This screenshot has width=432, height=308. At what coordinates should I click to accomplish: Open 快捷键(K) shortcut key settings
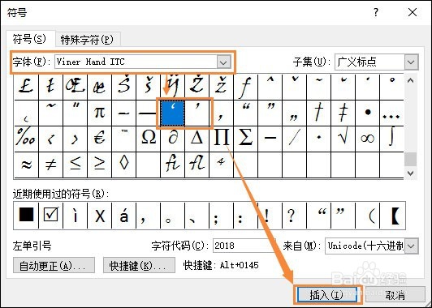tap(139, 265)
